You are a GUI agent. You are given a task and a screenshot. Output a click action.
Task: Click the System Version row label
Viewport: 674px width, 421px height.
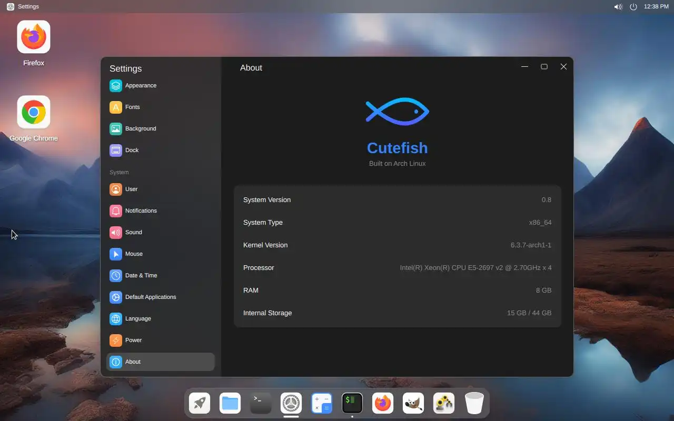tap(267, 200)
